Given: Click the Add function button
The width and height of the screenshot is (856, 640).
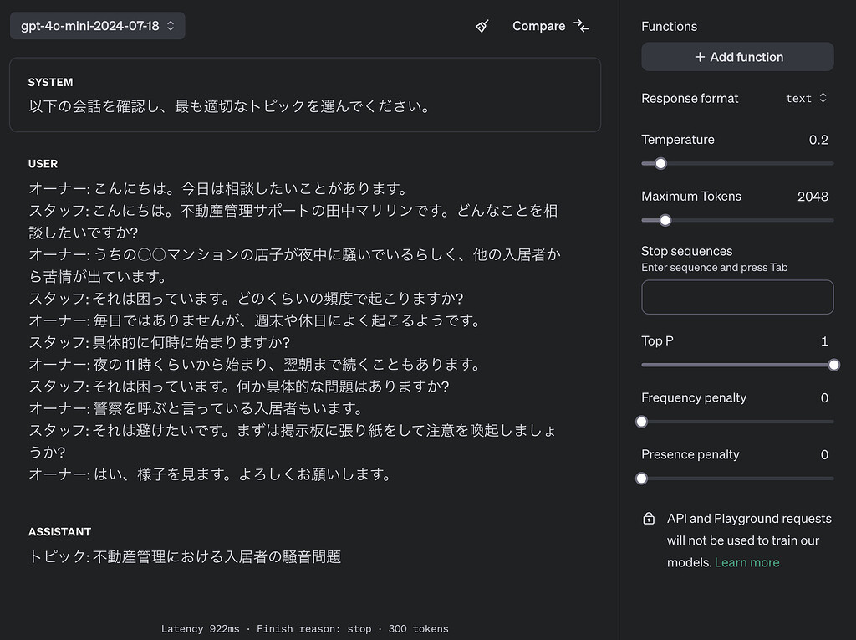Looking at the screenshot, I should click(x=737, y=56).
